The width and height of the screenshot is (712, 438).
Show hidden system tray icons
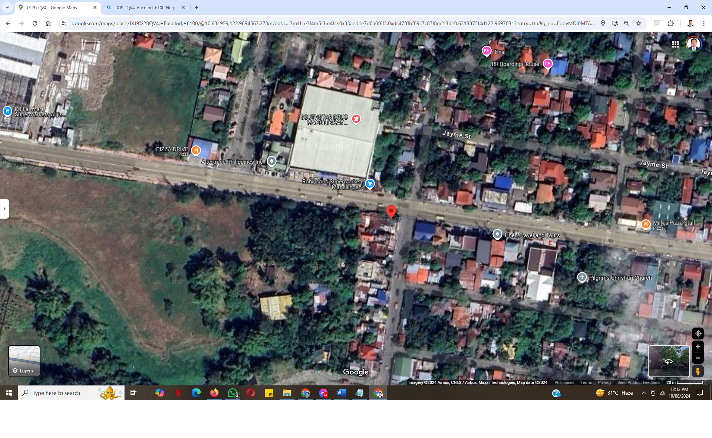644,393
